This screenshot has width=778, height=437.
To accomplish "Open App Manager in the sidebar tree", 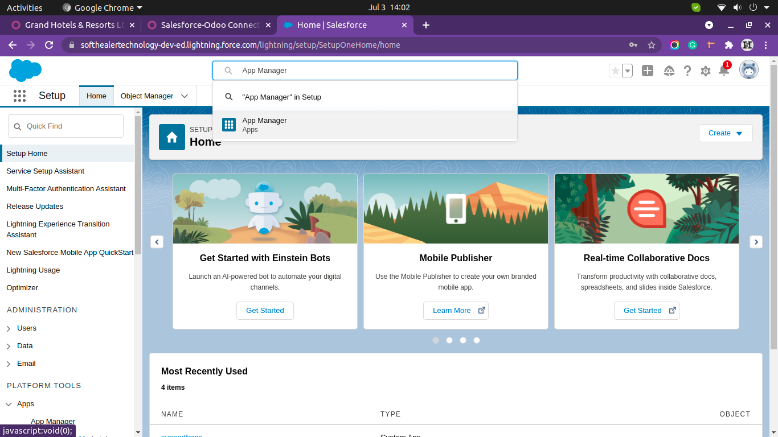I will 53,422.
